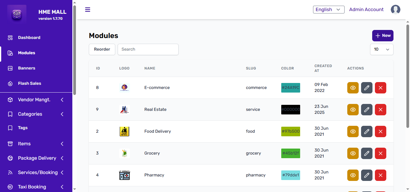The width and height of the screenshot is (410, 192).
Task: Go to Flash Sales in sidebar
Action: (29, 83)
